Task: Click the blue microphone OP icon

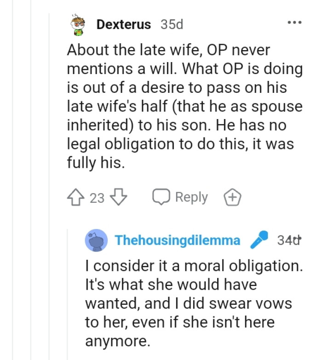Action: click(259, 240)
